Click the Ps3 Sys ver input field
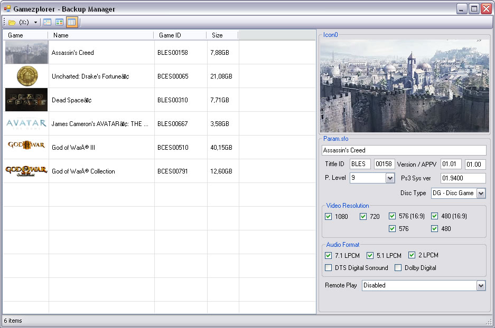This screenshot has height=328, width=495. (463, 178)
